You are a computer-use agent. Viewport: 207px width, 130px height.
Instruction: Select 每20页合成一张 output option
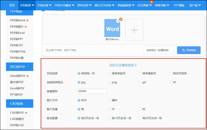140,118
